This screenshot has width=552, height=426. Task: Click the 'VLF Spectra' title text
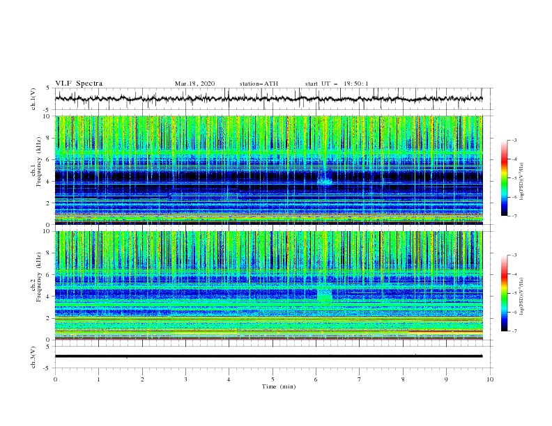(79, 84)
